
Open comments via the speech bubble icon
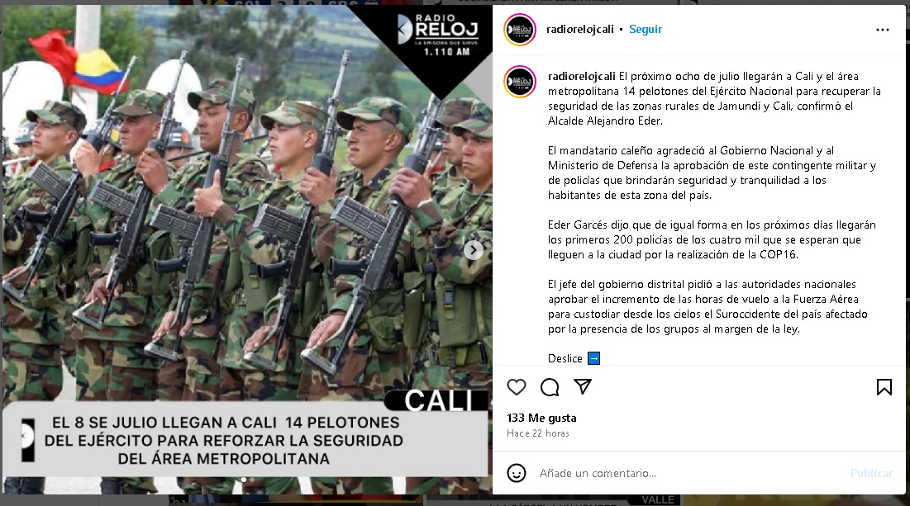[x=549, y=386]
